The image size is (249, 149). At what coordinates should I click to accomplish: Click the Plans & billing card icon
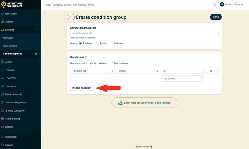(3, 119)
